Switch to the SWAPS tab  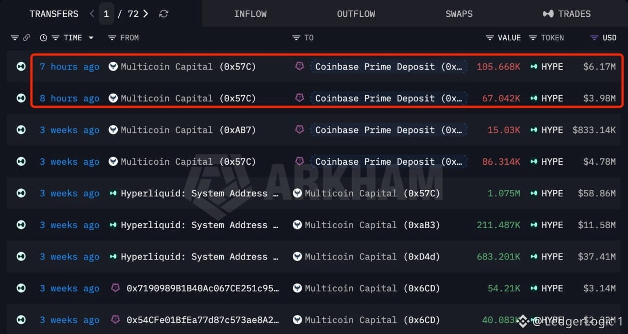(x=459, y=14)
